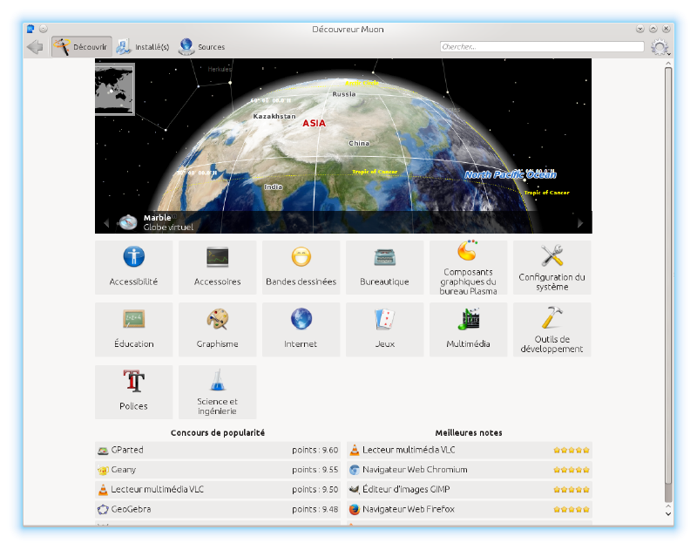
Task: Show previous featured app in banner
Action: point(106,223)
